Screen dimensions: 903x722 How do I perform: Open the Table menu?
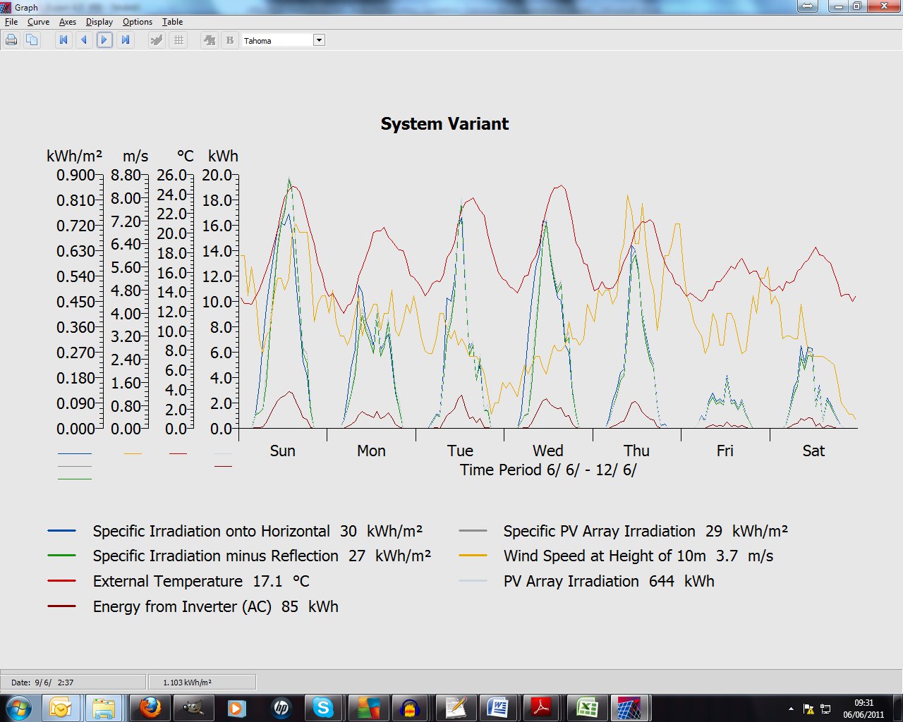click(172, 22)
